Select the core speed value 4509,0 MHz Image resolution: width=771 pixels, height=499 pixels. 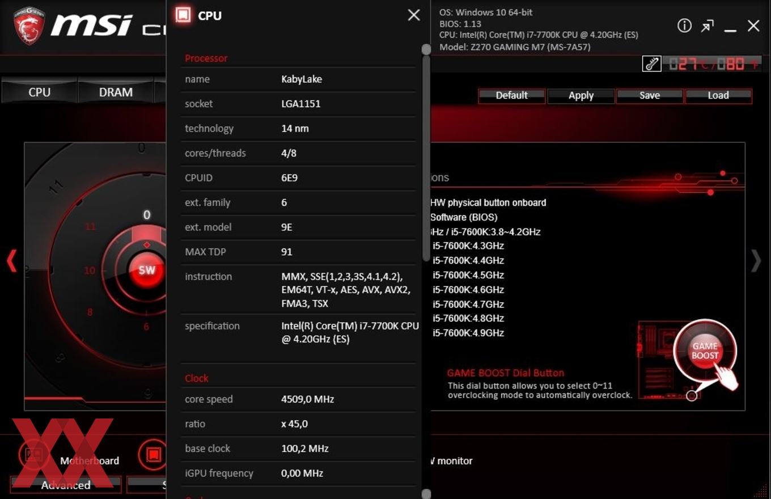point(308,399)
